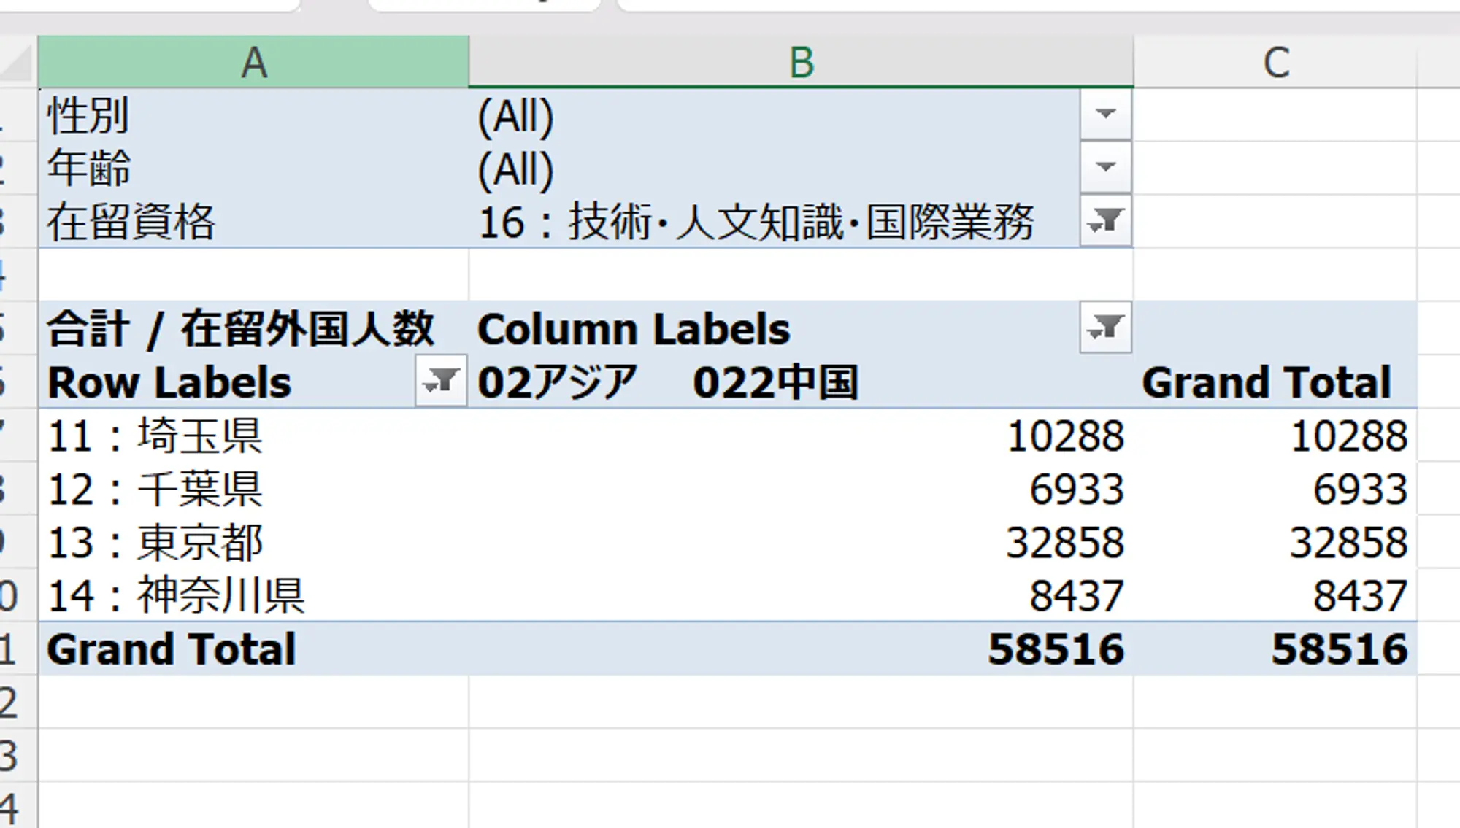Screen dimensions: 1460x828
Task: Select value 10288 in column C
Action: (x=1275, y=436)
